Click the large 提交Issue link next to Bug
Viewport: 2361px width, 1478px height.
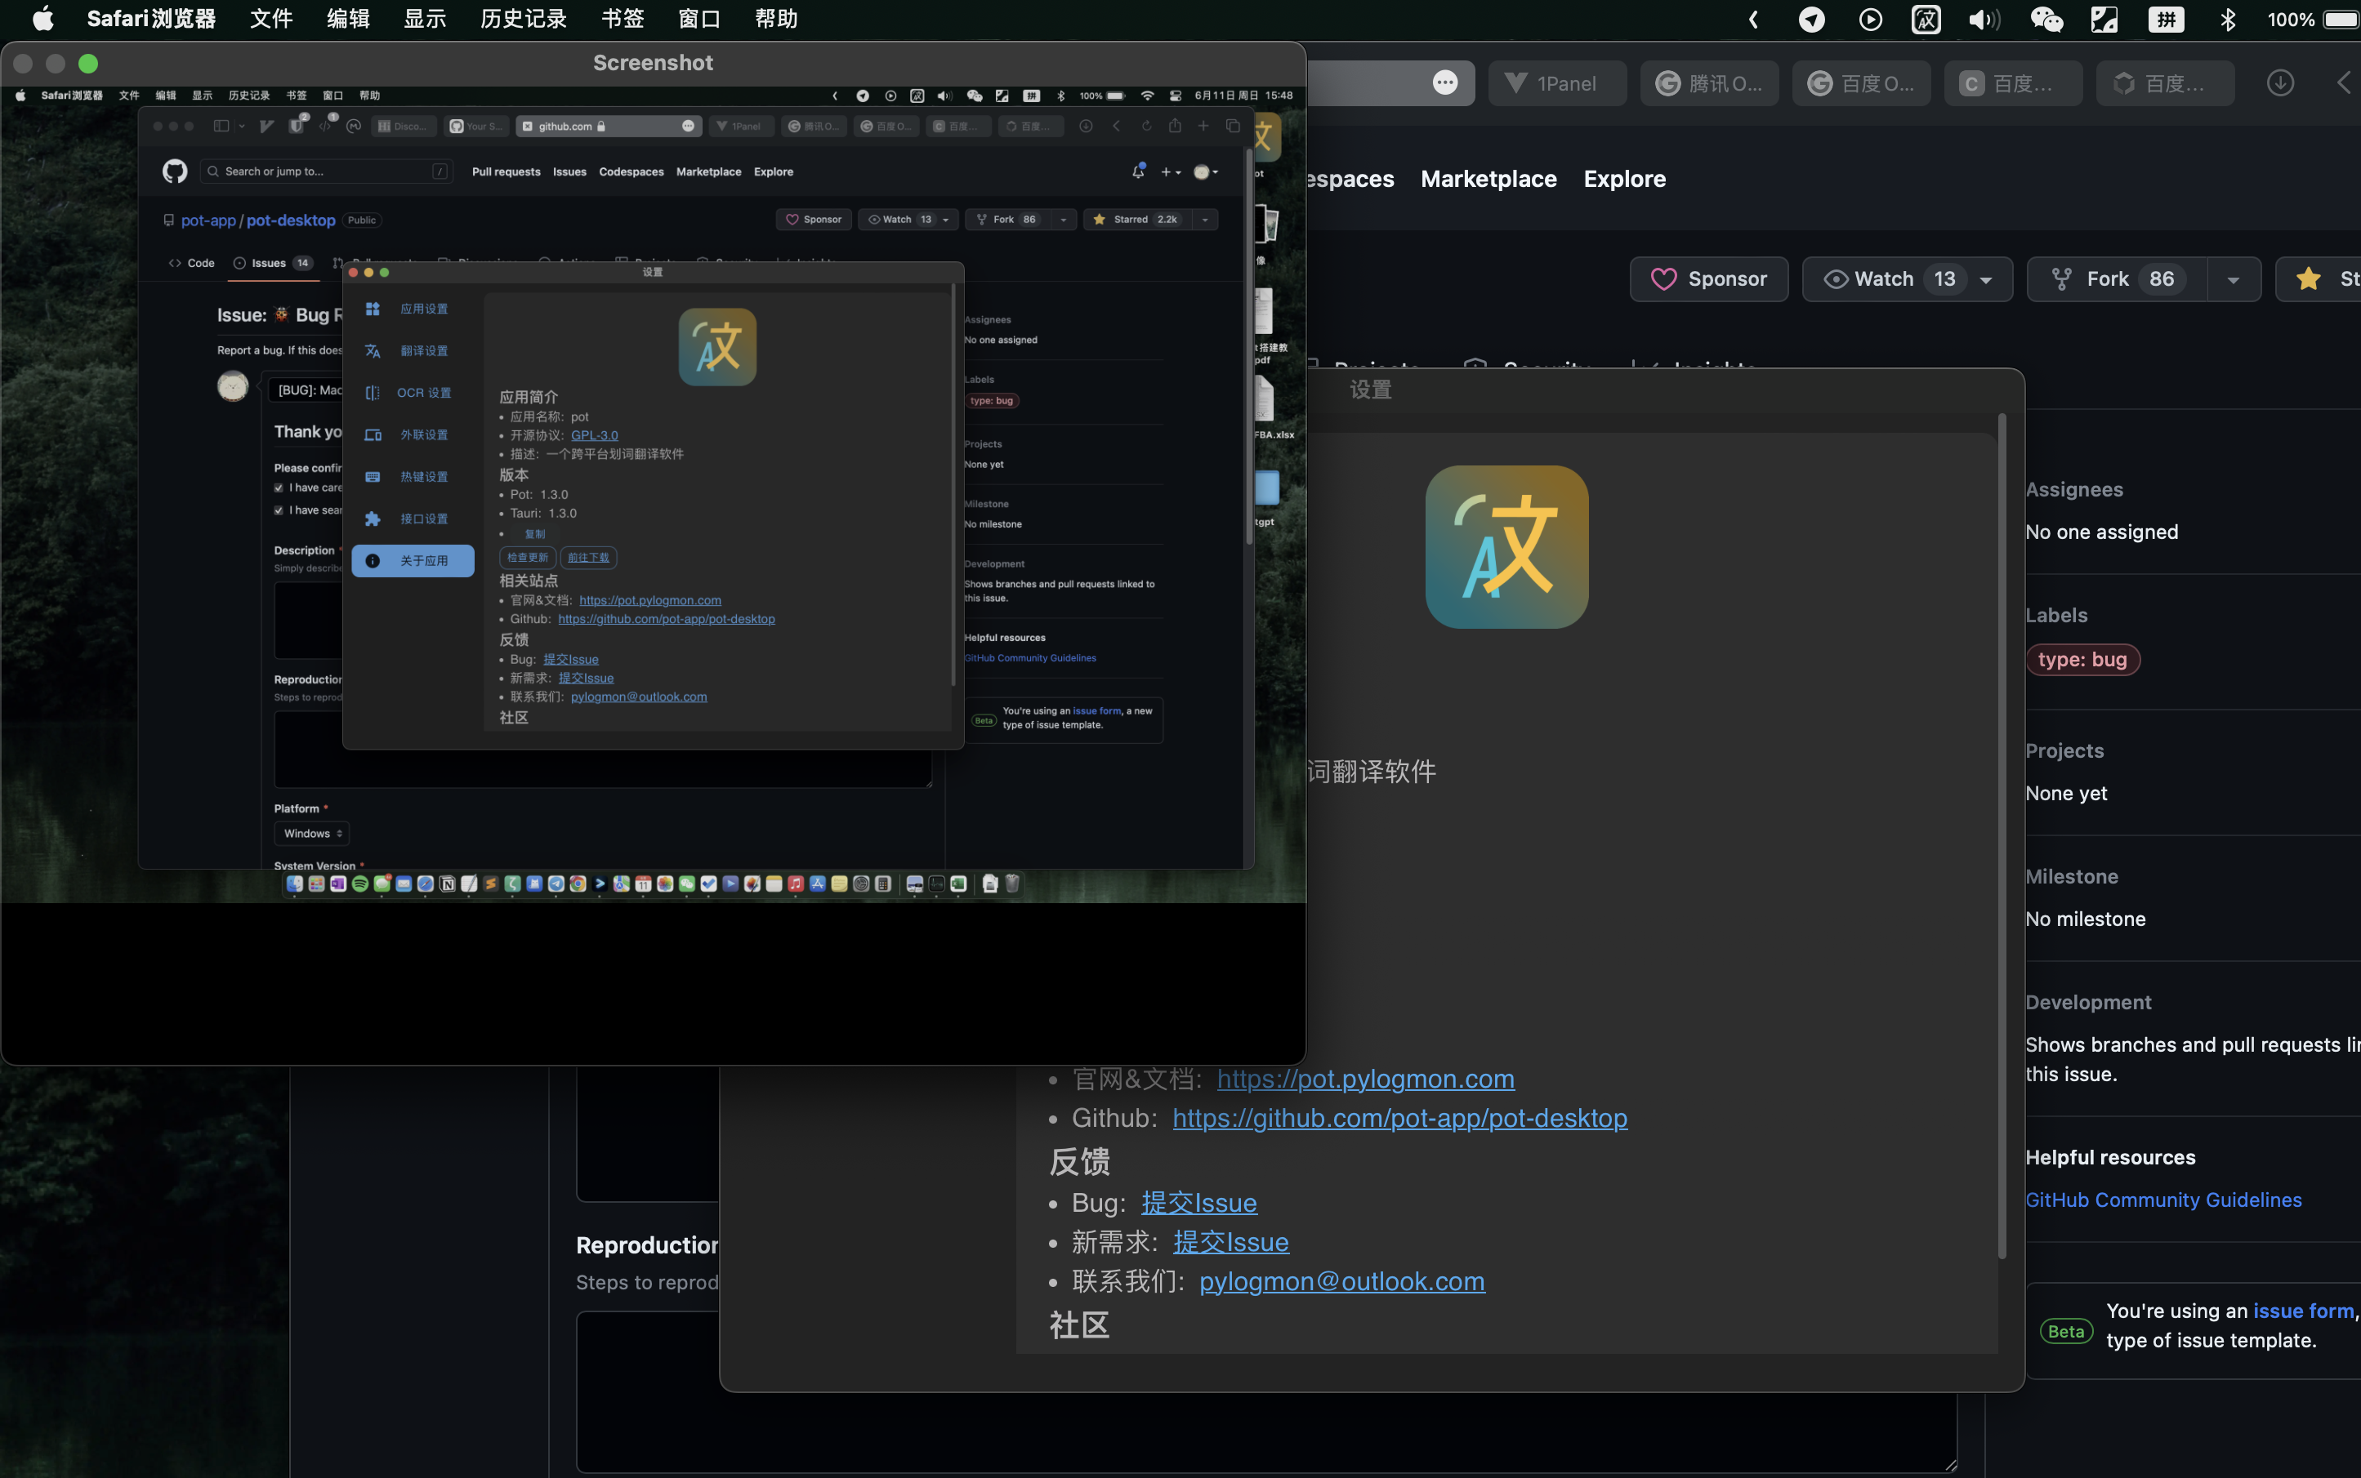click(1199, 1202)
